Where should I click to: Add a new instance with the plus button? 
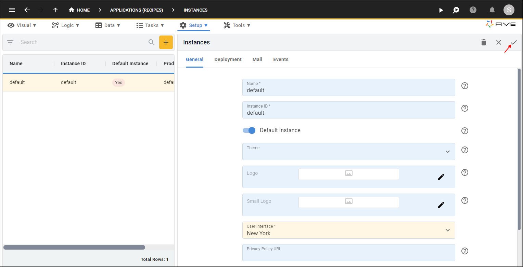(x=166, y=42)
